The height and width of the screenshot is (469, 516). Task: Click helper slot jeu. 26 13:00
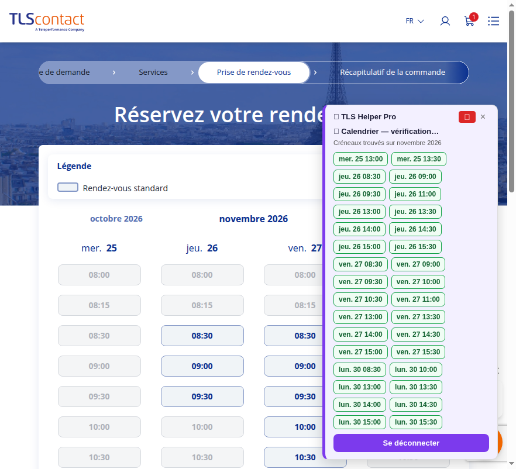point(359,212)
